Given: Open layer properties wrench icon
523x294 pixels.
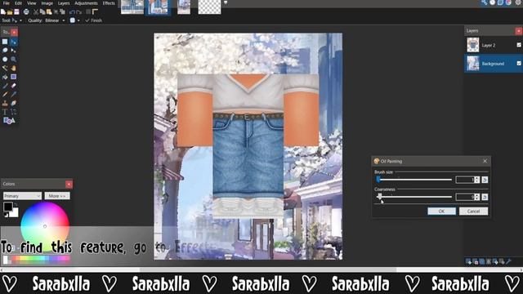Looking at the screenshot, I should [x=508, y=261].
